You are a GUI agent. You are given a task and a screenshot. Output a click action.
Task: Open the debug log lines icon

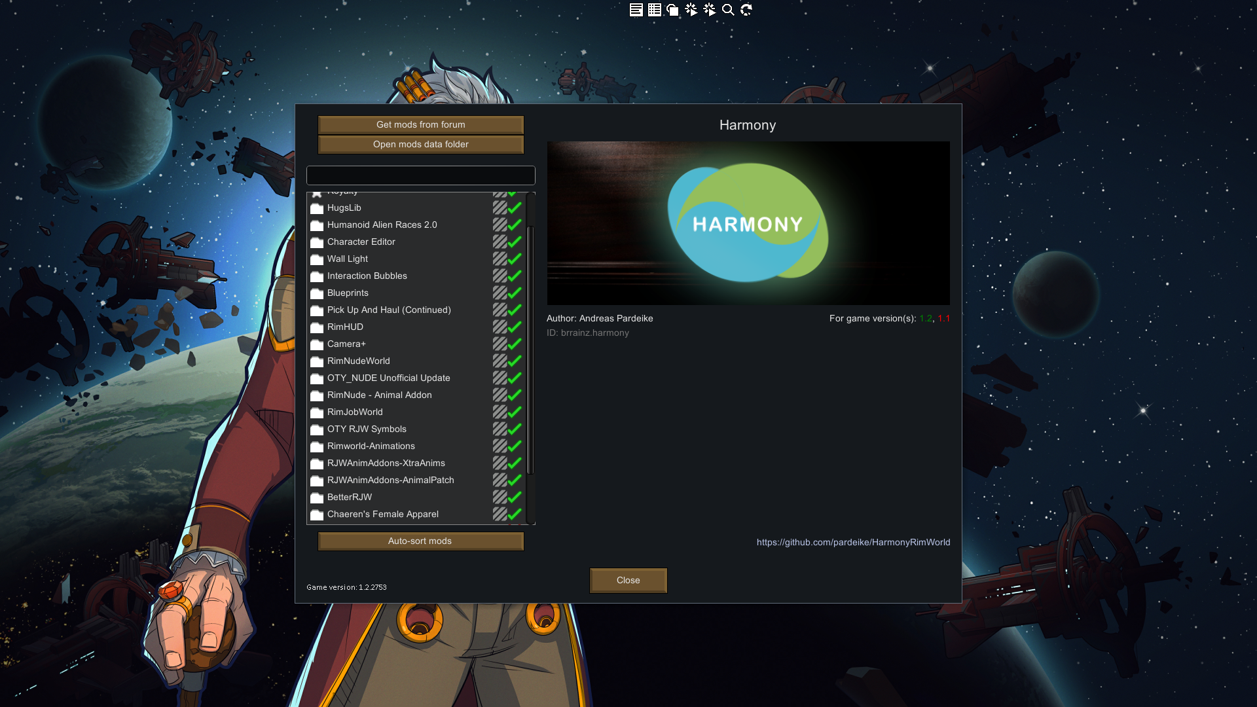[636, 10]
